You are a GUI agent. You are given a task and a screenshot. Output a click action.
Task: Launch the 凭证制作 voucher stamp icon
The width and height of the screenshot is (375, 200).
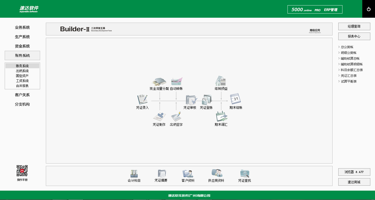[x=159, y=117]
